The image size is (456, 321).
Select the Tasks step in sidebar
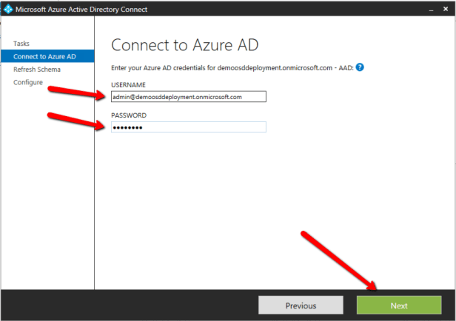tap(21, 44)
